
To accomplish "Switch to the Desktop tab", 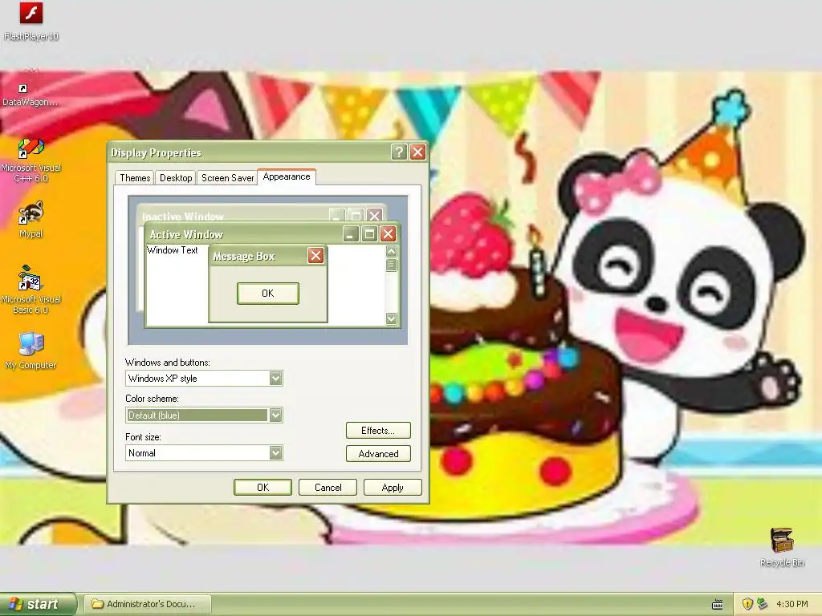I will click(176, 177).
